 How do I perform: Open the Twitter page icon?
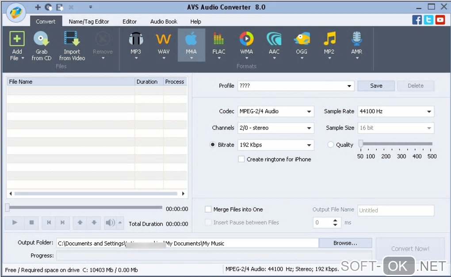click(428, 20)
